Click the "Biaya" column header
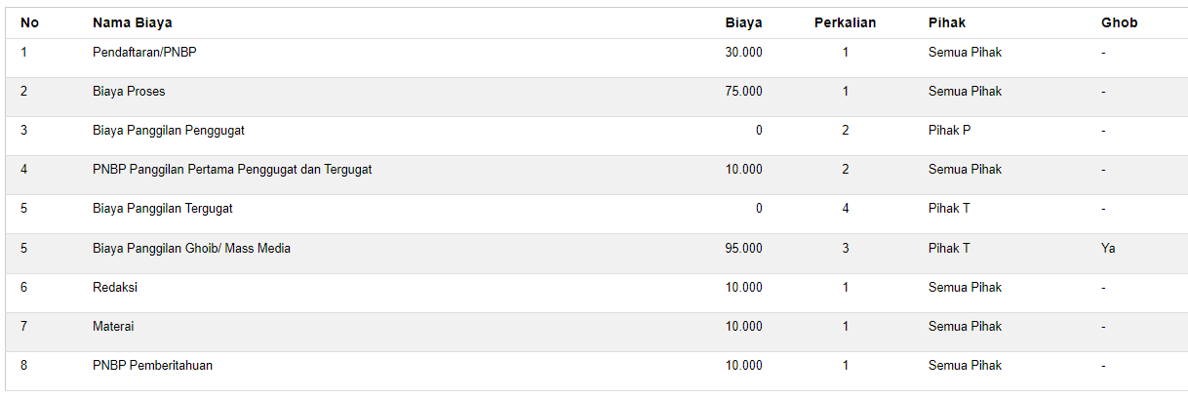The image size is (1188, 398). (x=743, y=22)
